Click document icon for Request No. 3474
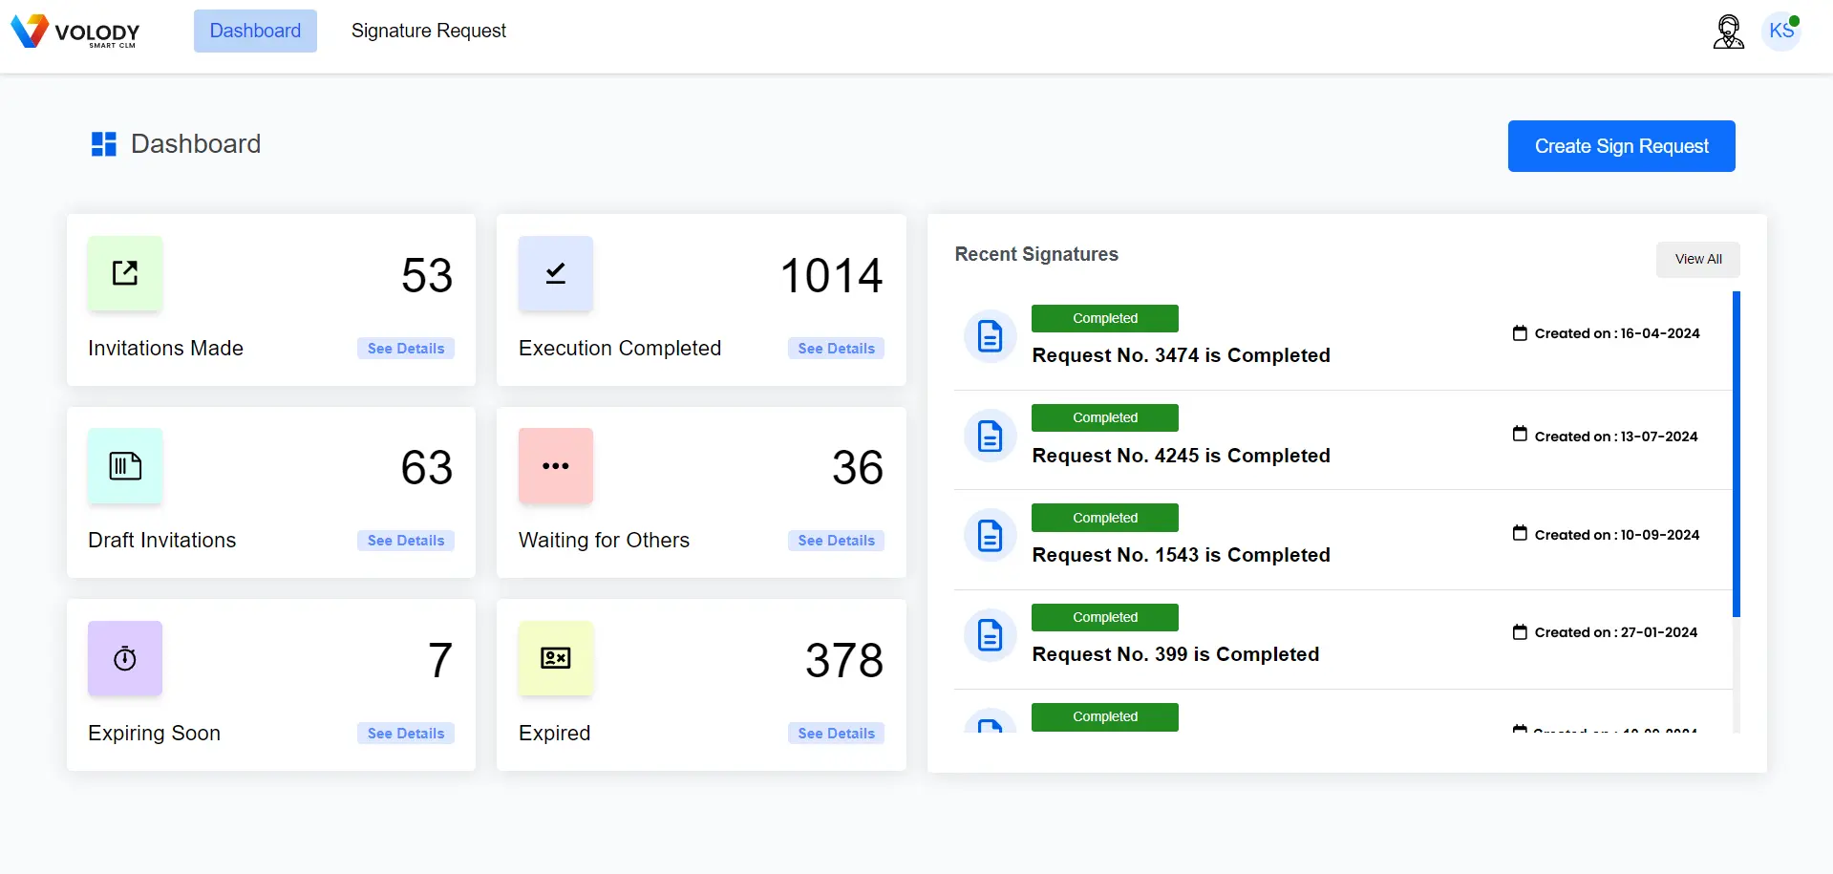 [x=991, y=336]
